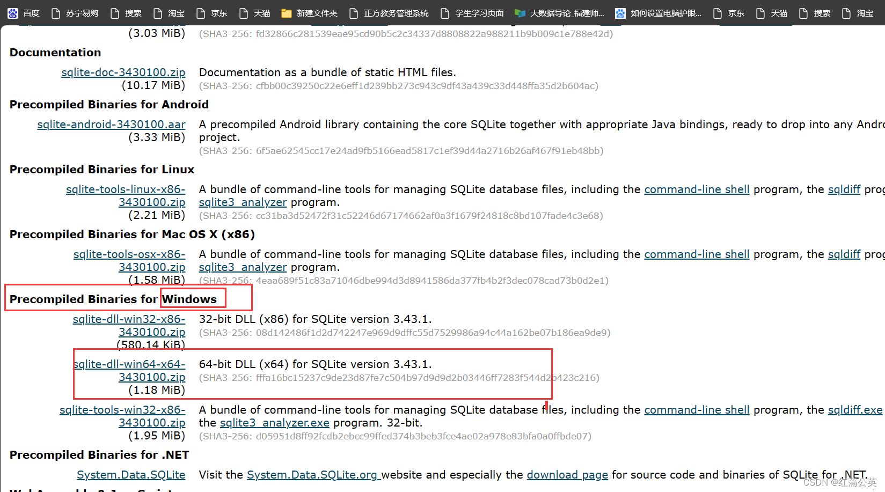Click the Precompiled Binaries for Linux heading

coord(102,170)
